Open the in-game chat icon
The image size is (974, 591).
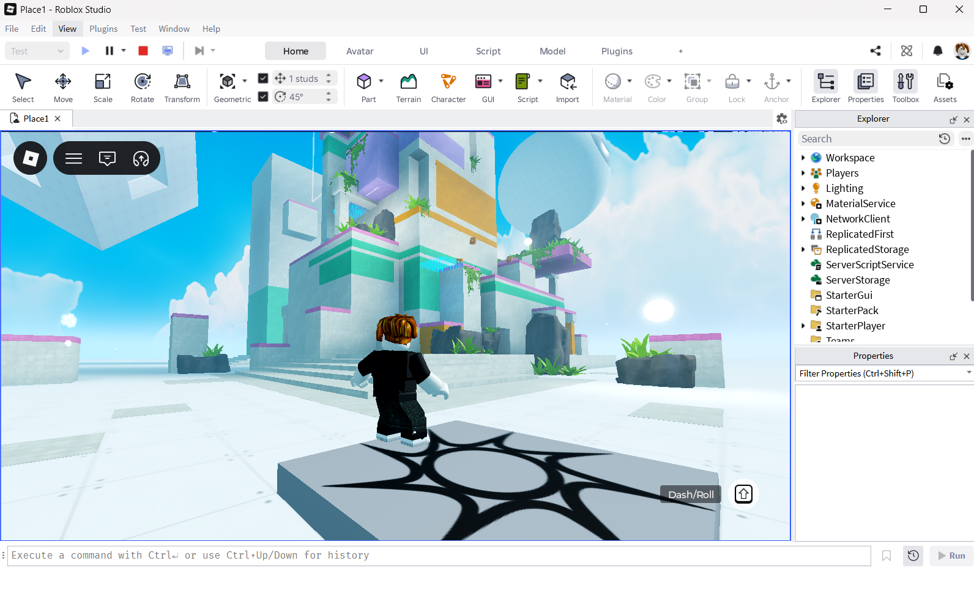click(x=107, y=159)
